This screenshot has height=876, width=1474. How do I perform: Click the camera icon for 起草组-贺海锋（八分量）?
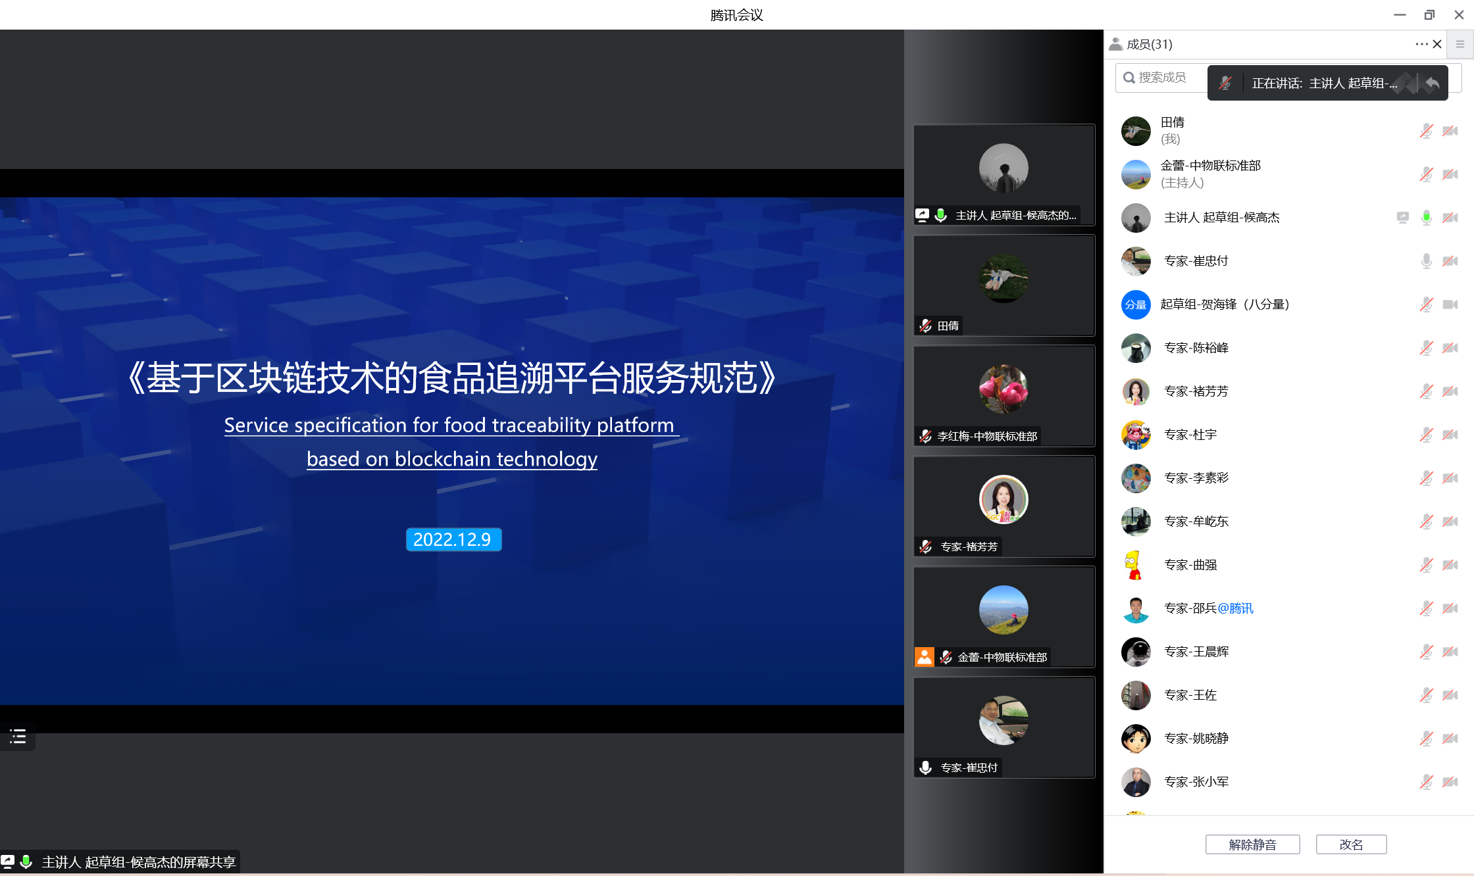[1450, 304]
